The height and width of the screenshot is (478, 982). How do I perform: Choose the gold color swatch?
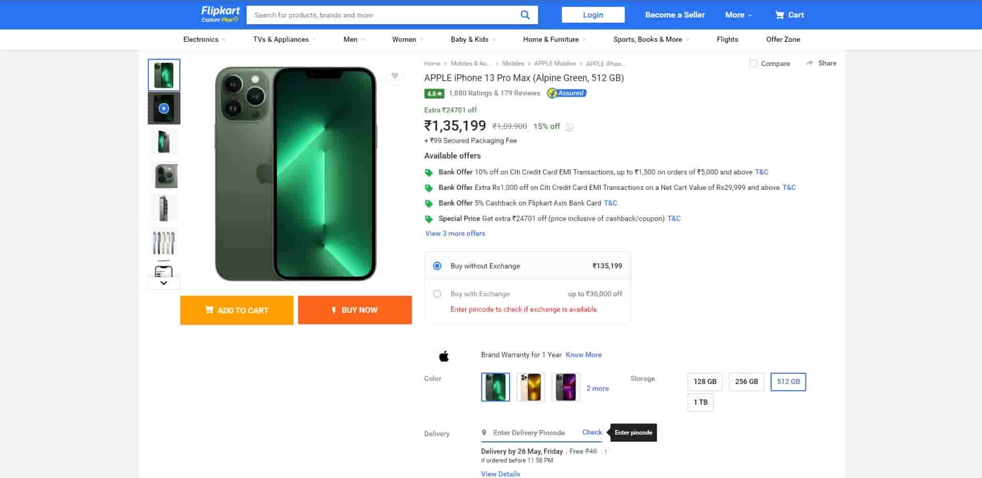coord(530,387)
